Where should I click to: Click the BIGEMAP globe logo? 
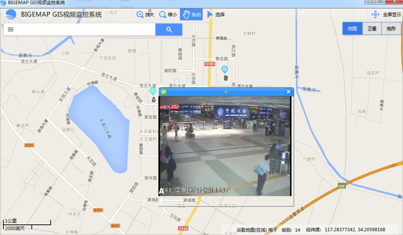(x=11, y=15)
